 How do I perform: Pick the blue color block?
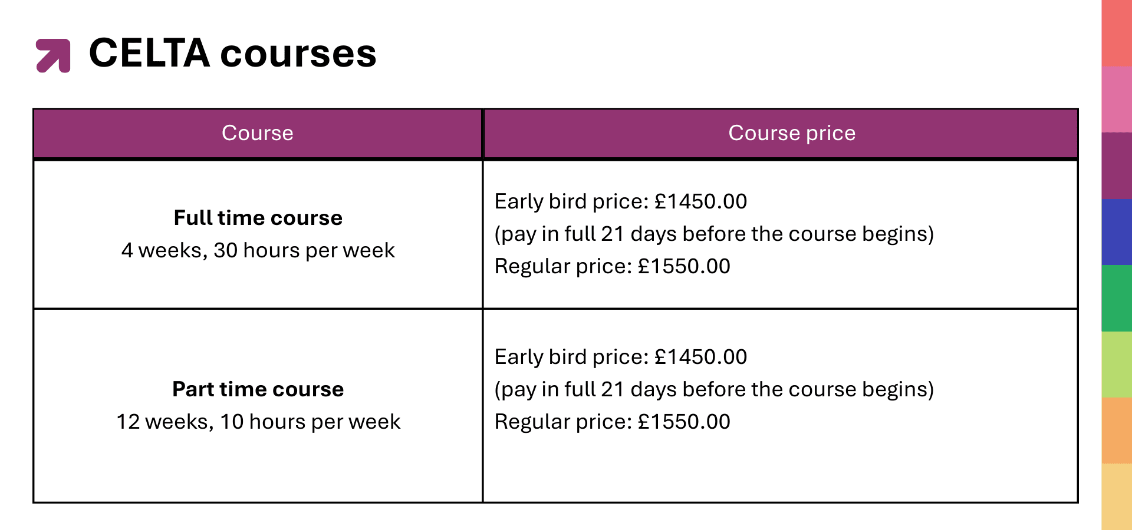[1117, 231]
